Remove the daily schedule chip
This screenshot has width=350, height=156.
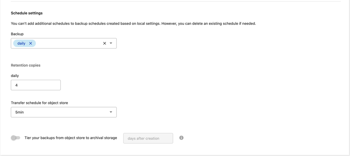[x=31, y=43]
